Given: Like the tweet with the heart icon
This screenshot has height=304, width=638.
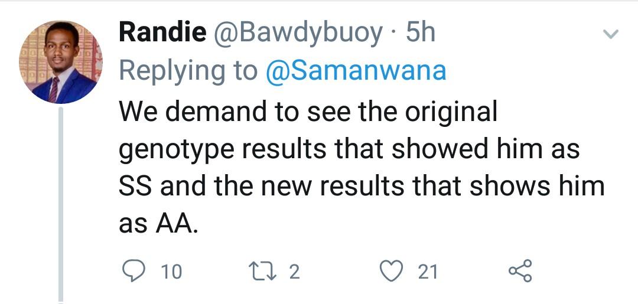Looking at the screenshot, I should [390, 271].
